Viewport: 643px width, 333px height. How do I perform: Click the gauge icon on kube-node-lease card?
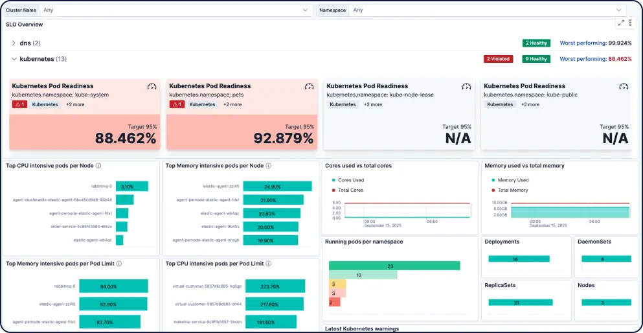[x=467, y=87]
